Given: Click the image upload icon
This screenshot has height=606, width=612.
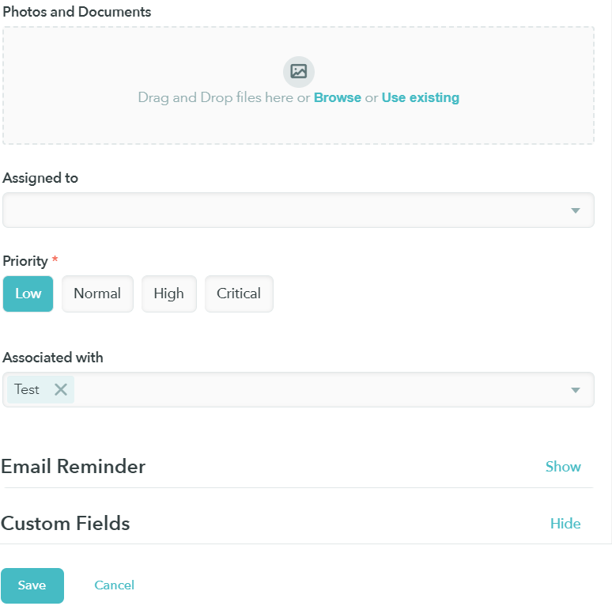Looking at the screenshot, I should click(x=298, y=71).
